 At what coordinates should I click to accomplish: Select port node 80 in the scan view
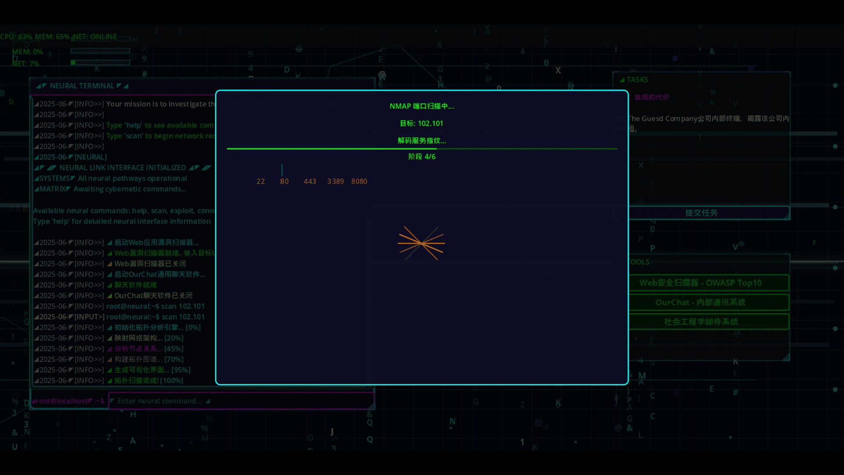tap(284, 181)
